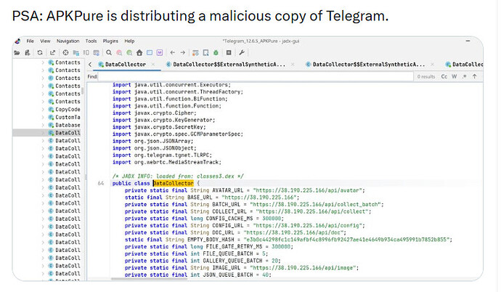Click the code editor horizontal scrollbar
501x292 pixels.
pos(149,279)
